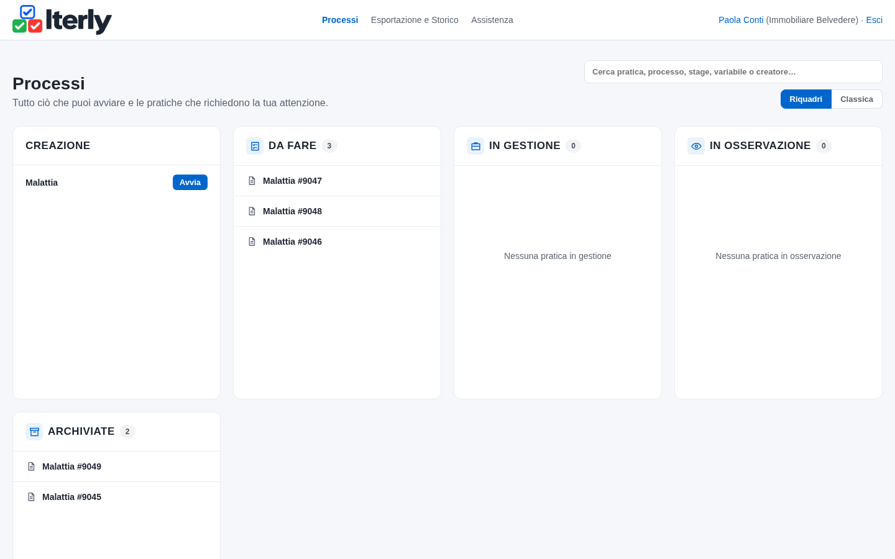Click the In Osservazione eye icon

696,146
